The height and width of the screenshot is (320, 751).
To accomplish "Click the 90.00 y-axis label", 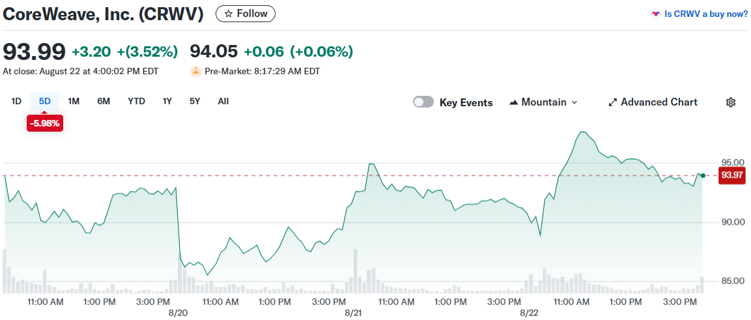I will coord(732,222).
